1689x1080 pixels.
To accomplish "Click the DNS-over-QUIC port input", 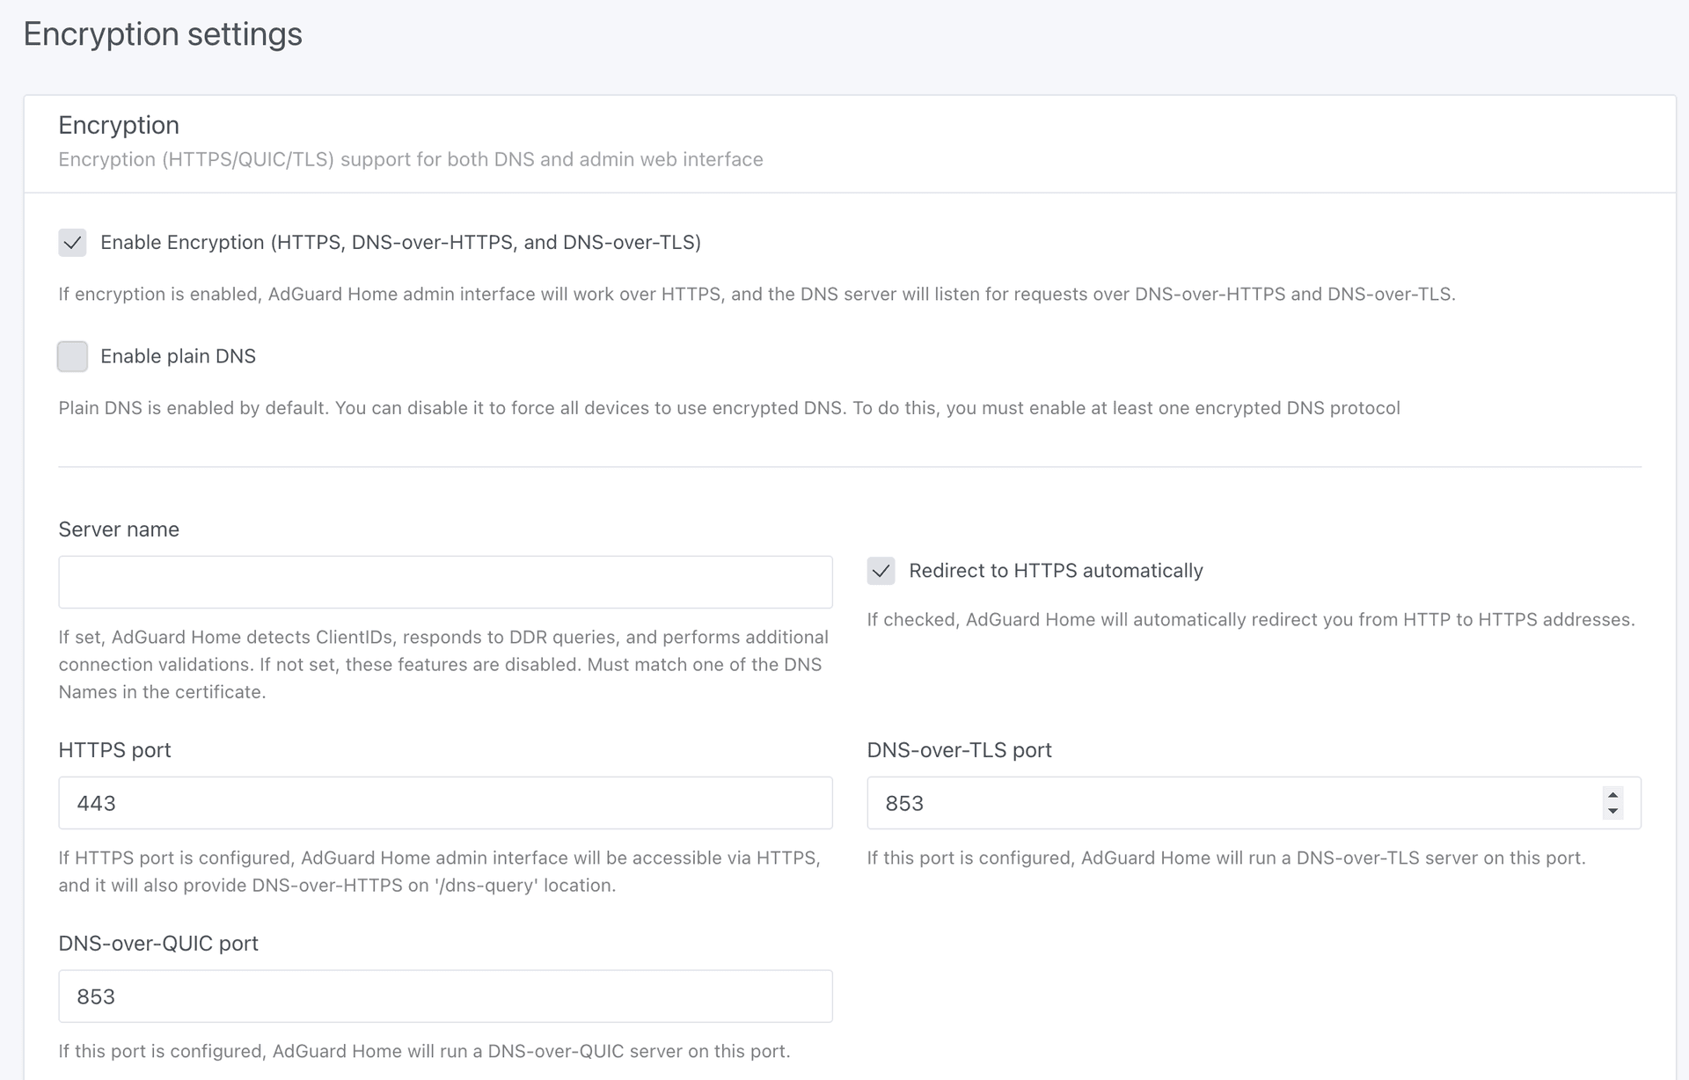I will (x=445, y=996).
